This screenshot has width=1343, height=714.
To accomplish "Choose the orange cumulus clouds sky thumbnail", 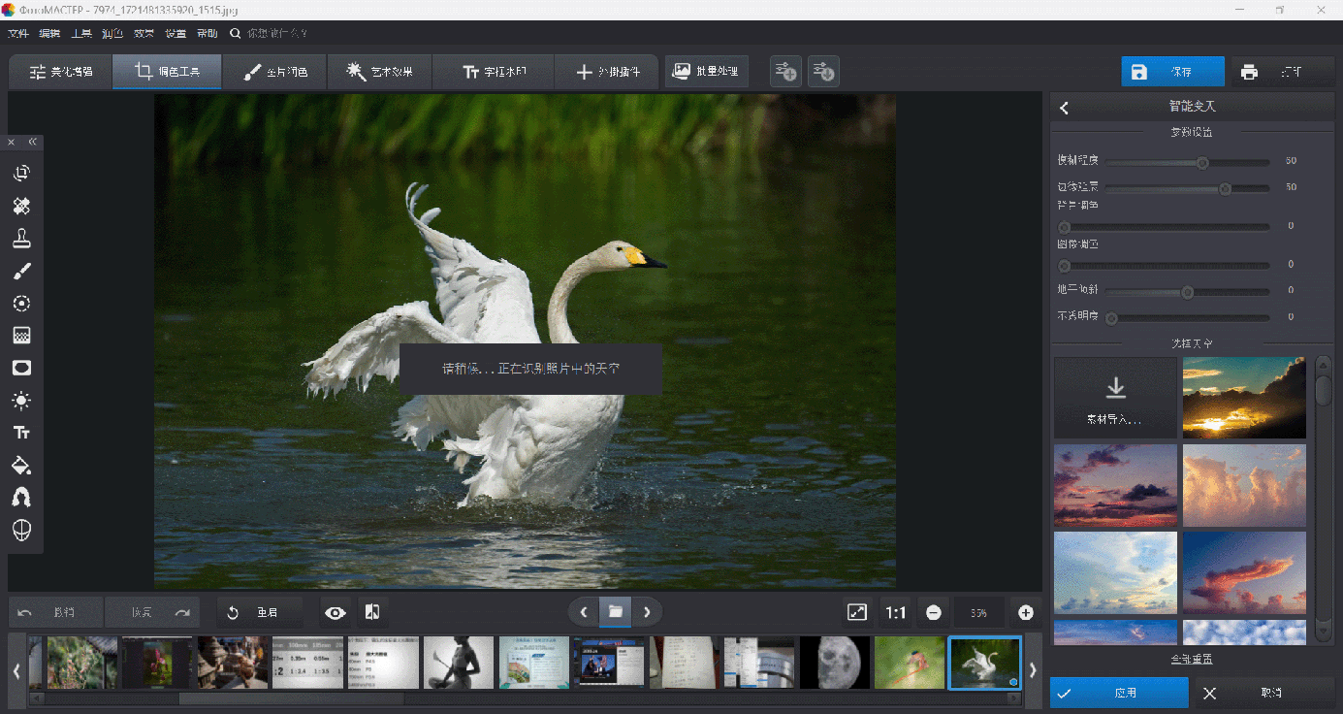I will pyautogui.click(x=1244, y=485).
